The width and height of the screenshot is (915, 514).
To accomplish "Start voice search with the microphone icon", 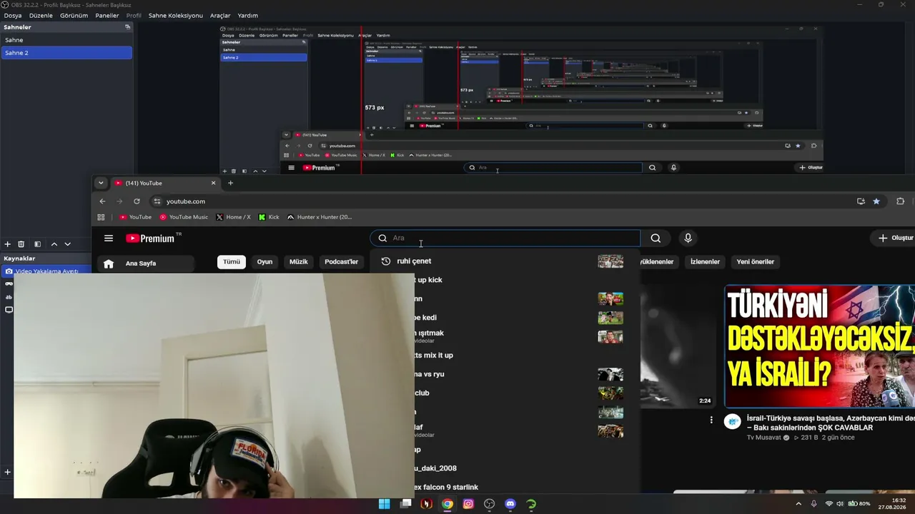I will (x=688, y=238).
